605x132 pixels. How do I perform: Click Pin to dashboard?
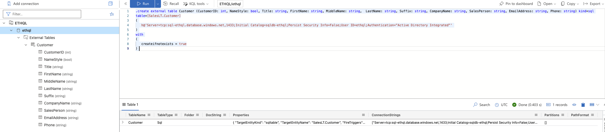coord(516,4)
